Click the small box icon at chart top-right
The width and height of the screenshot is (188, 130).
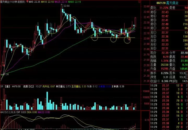[x=139, y=2]
